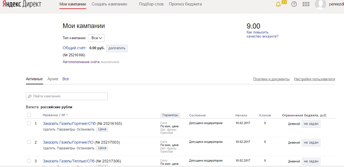Open the notifications bell icon
Viewport: 344px width, 167px height.
pyautogui.click(x=278, y=4)
